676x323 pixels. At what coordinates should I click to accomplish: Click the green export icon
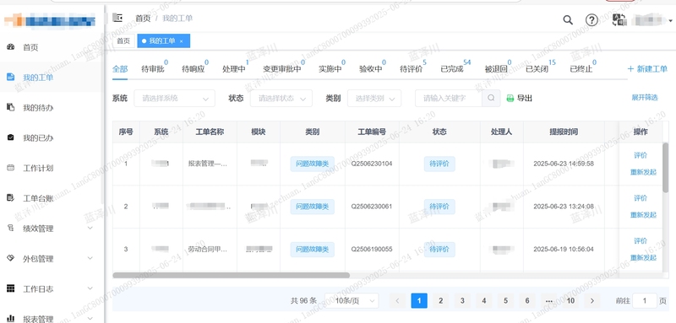click(510, 98)
